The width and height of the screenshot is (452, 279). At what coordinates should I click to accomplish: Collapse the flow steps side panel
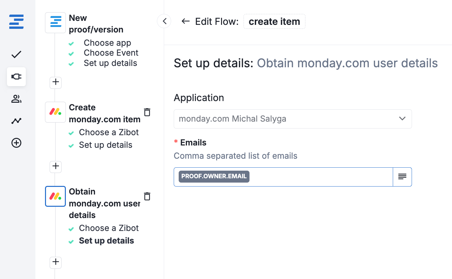(164, 21)
